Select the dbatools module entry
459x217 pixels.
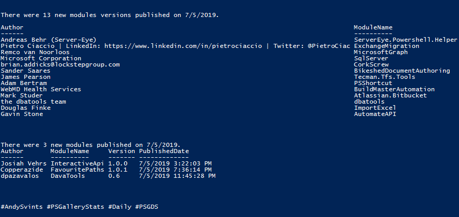pos(369,102)
